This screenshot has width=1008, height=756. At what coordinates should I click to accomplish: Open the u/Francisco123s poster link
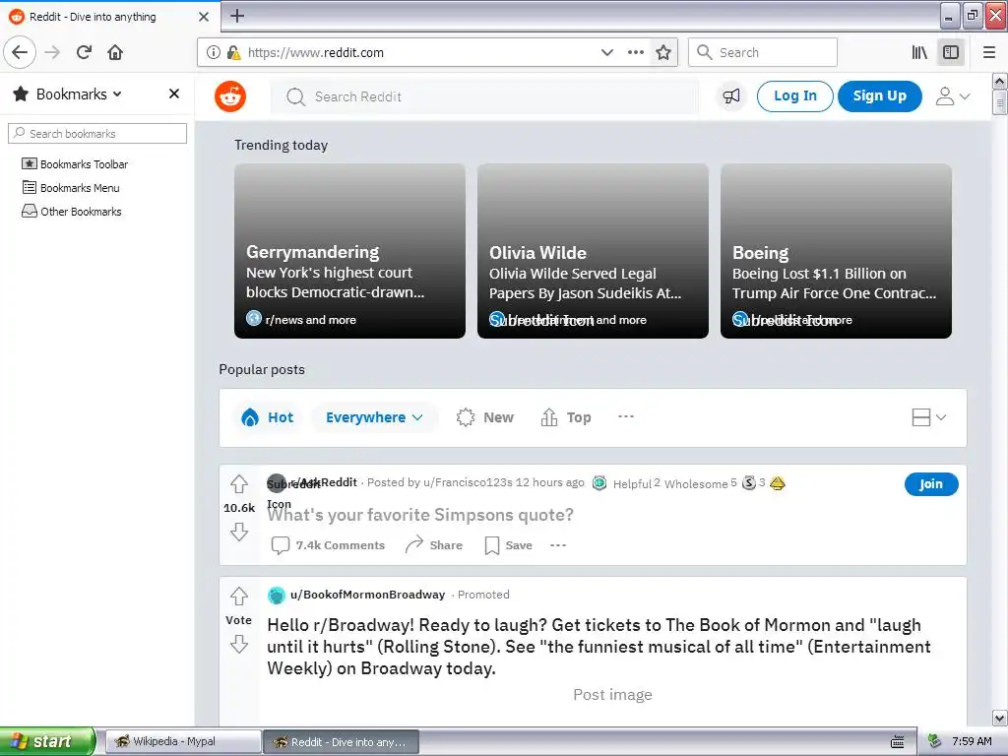click(x=468, y=482)
